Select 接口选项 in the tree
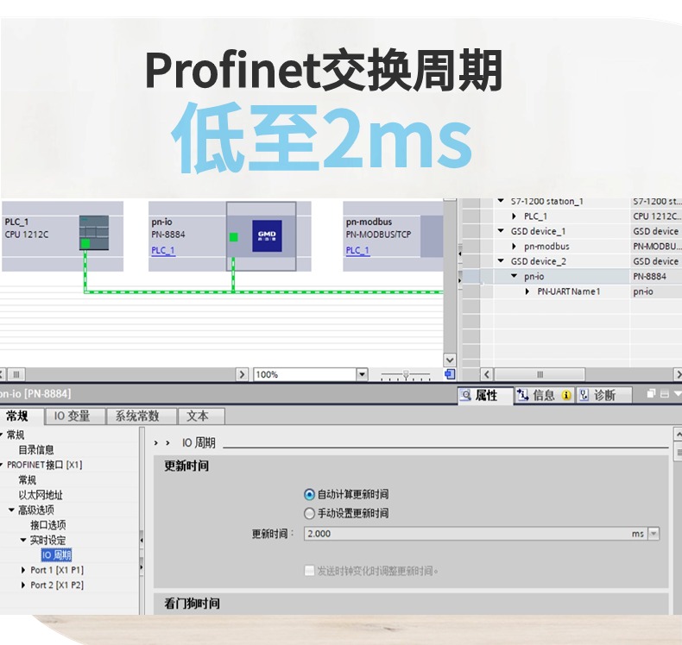 click(x=48, y=524)
